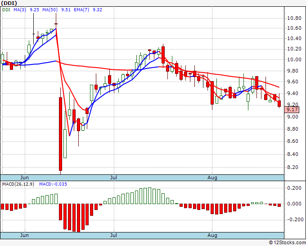Click the DDI legend label

(x=6, y=10)
